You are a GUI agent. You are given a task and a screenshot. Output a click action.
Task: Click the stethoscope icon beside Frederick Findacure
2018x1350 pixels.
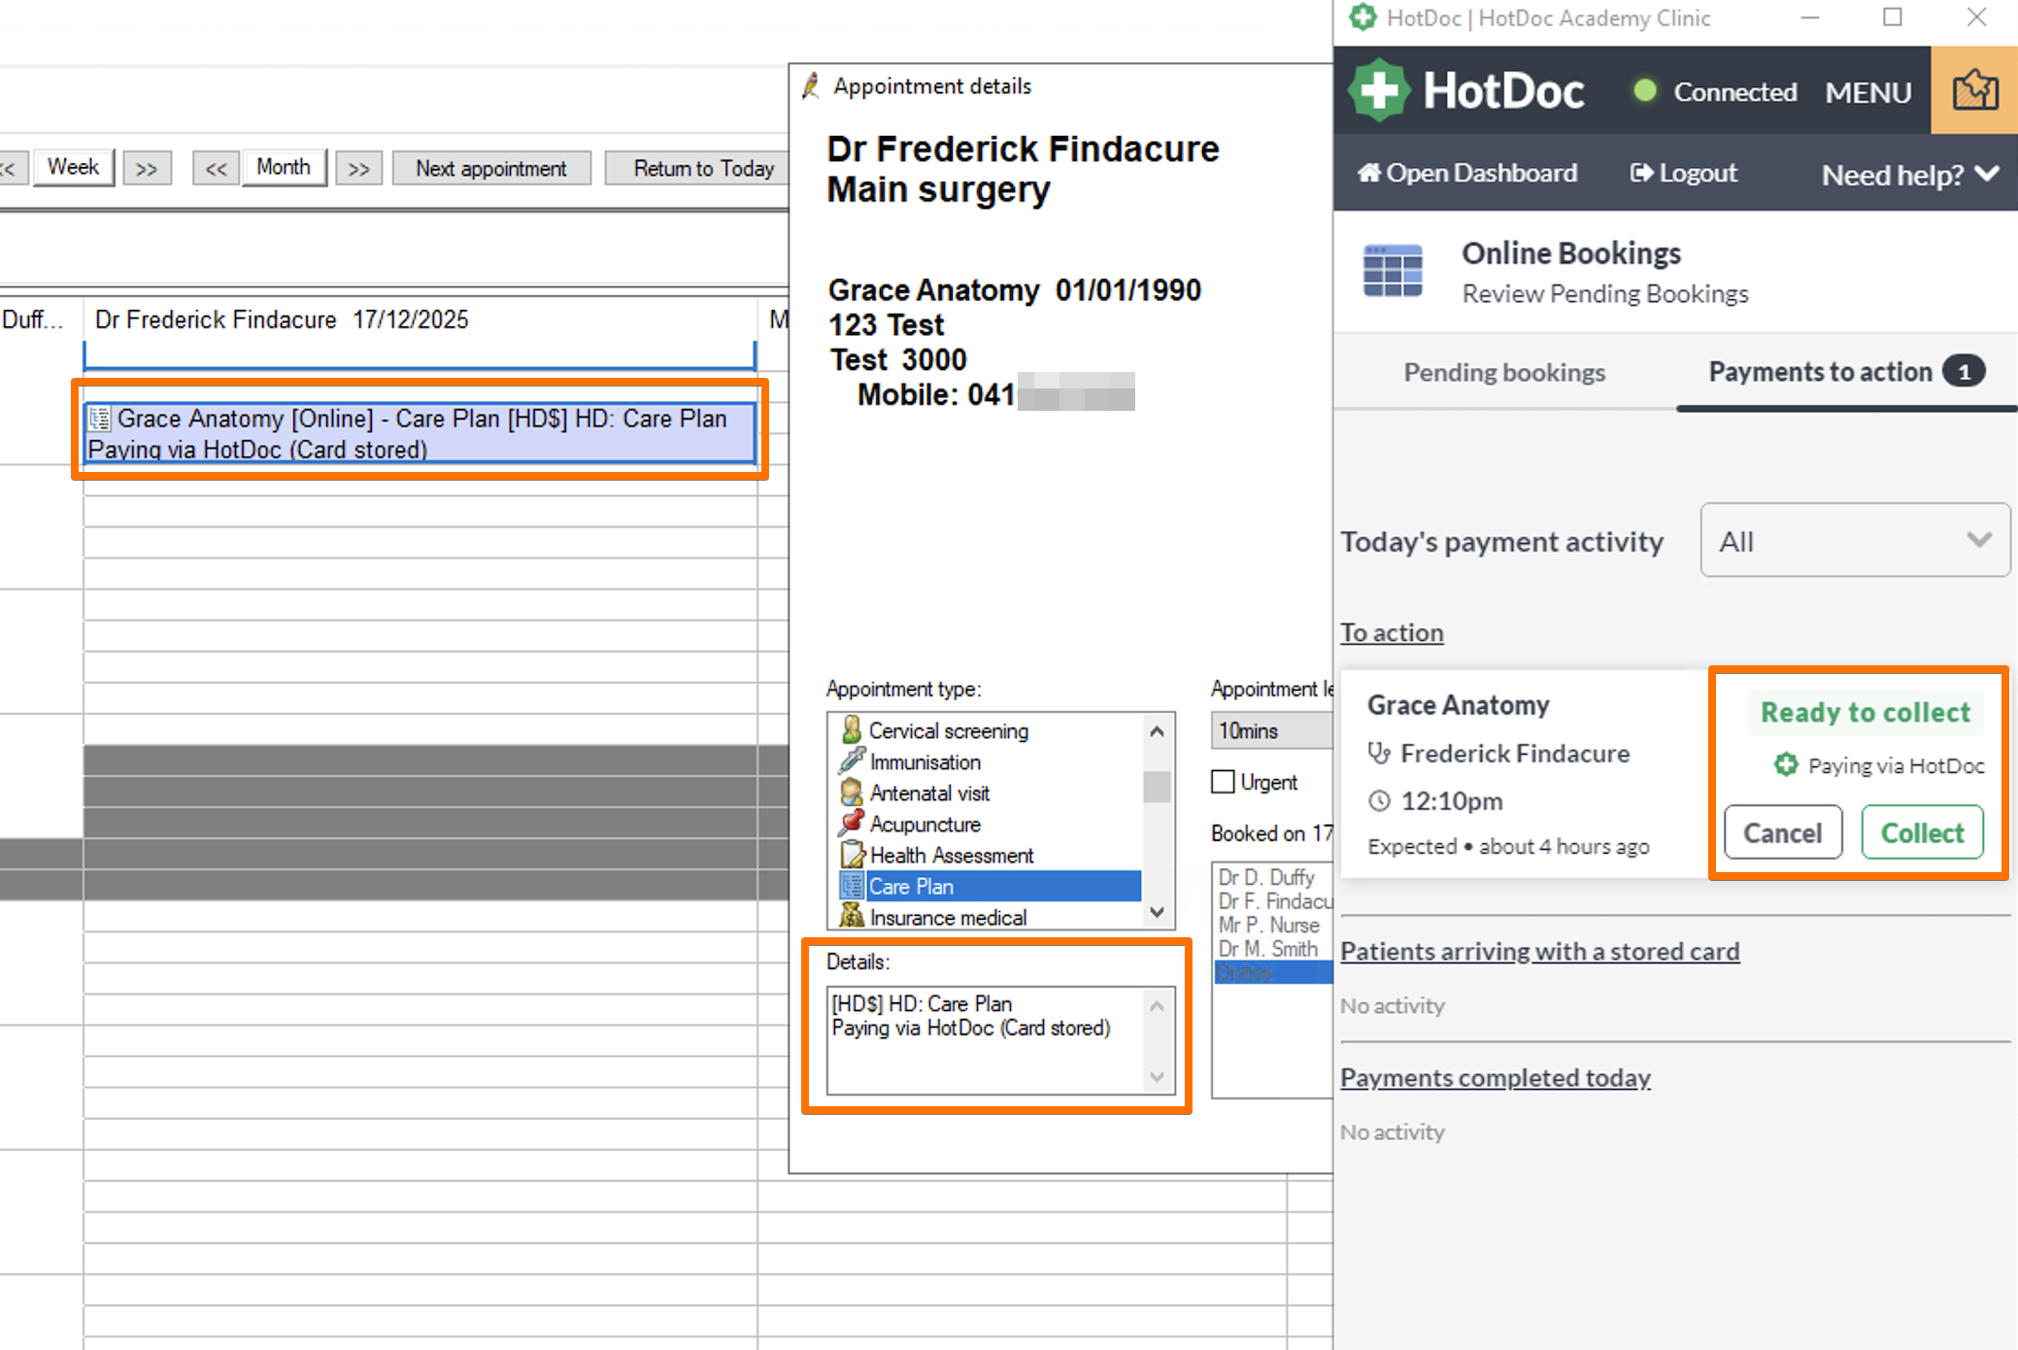point(1379,753)
